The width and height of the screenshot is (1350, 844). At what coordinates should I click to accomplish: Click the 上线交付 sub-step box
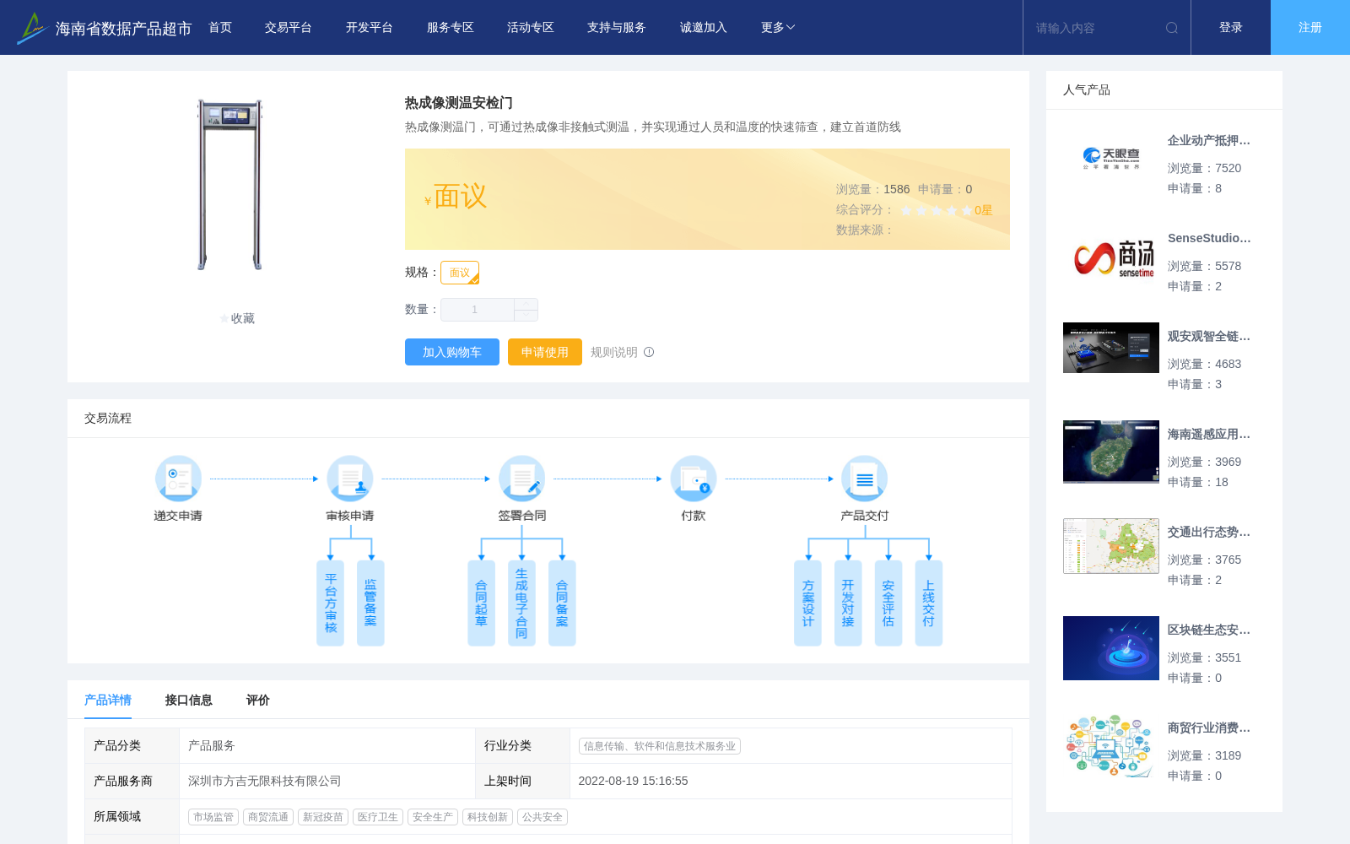tap(929, 603)
